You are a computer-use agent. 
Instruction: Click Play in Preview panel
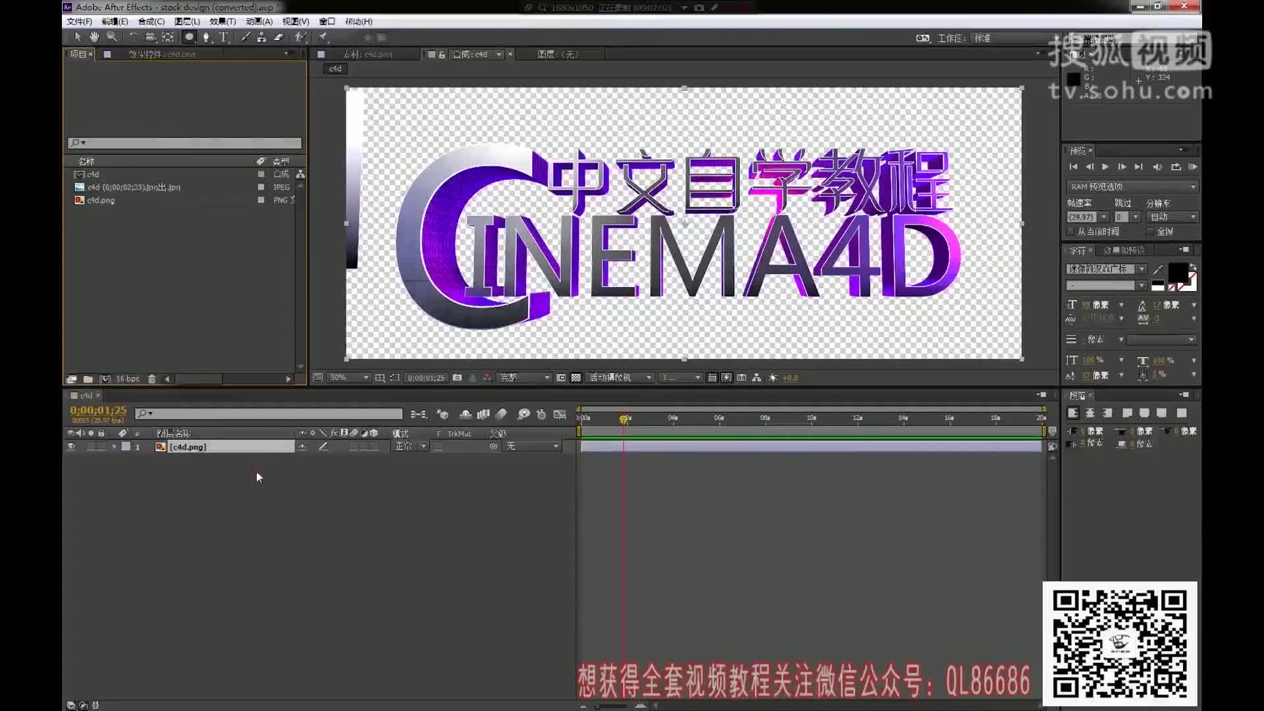coord(1105,167)
